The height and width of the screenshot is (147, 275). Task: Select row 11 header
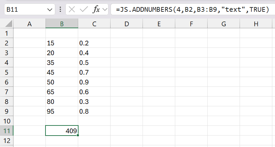point(6,131)
